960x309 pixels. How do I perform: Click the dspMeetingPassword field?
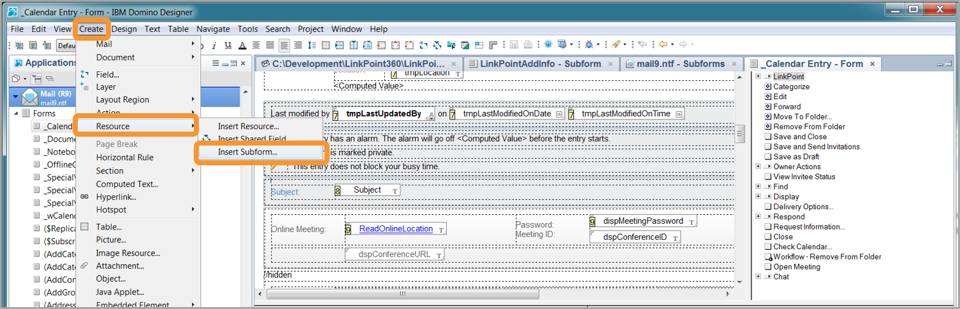pyautogui.click(x=643, y=221)
